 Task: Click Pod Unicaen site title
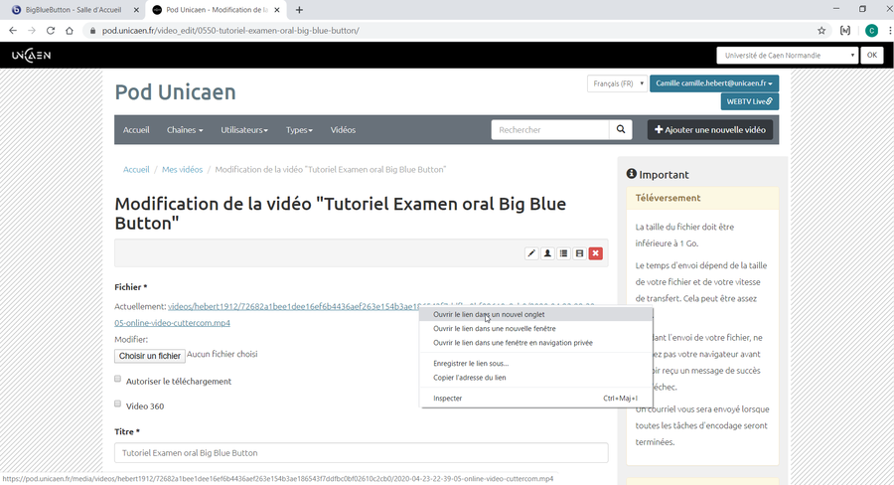click(175, 91)
